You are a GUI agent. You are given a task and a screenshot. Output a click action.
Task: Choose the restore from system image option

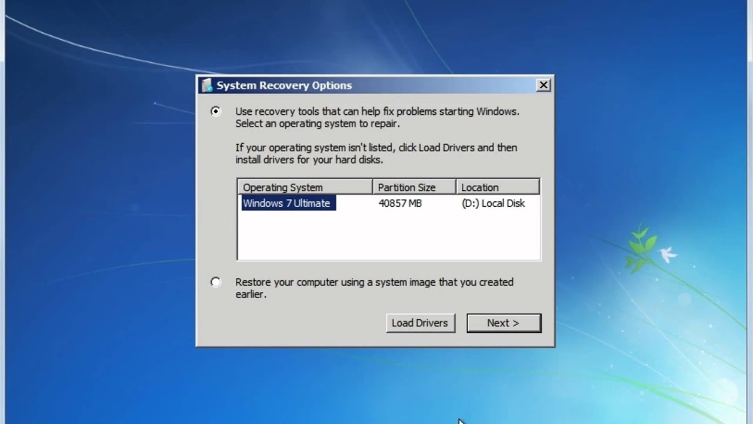tap(216, 282)
